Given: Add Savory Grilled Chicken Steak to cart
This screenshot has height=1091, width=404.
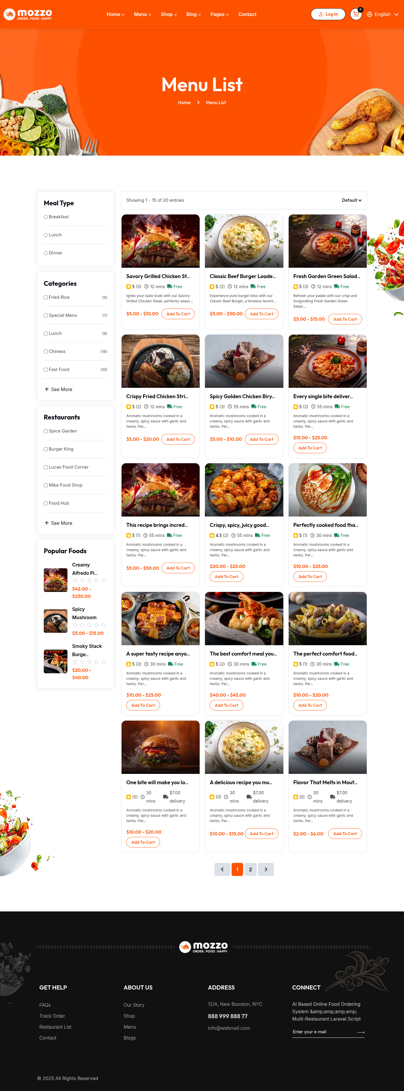Looking at the screenshot, I should click(178, 314).
